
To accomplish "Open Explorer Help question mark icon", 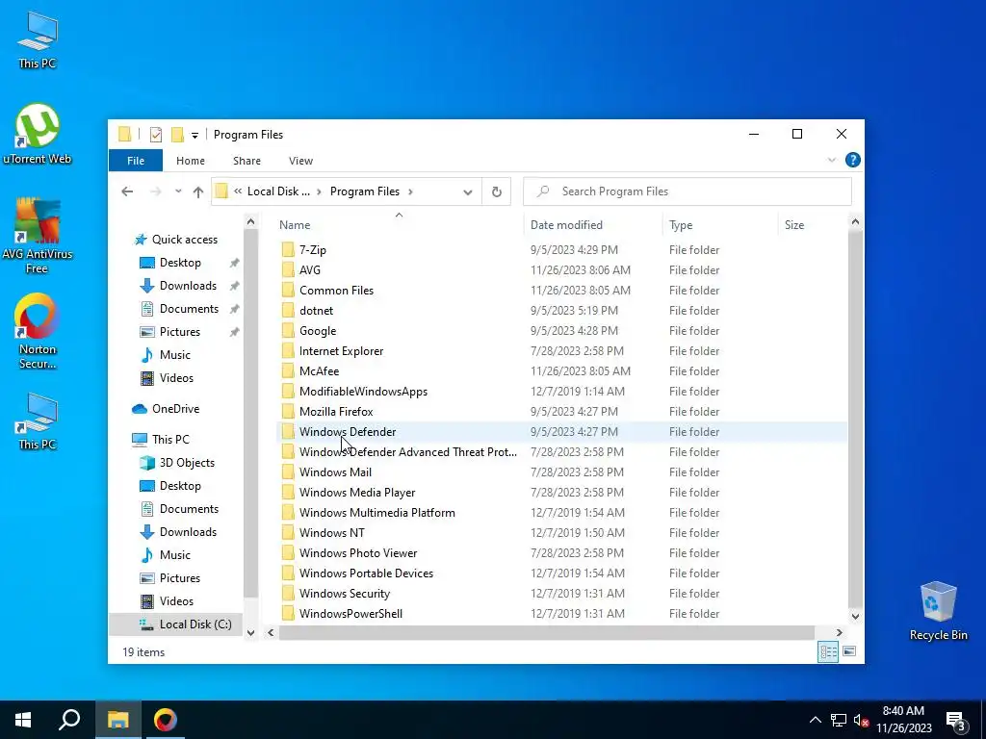I will coord(853,161).
